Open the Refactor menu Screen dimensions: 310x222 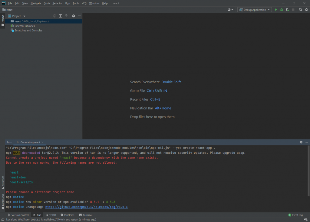tap(58, 3)
